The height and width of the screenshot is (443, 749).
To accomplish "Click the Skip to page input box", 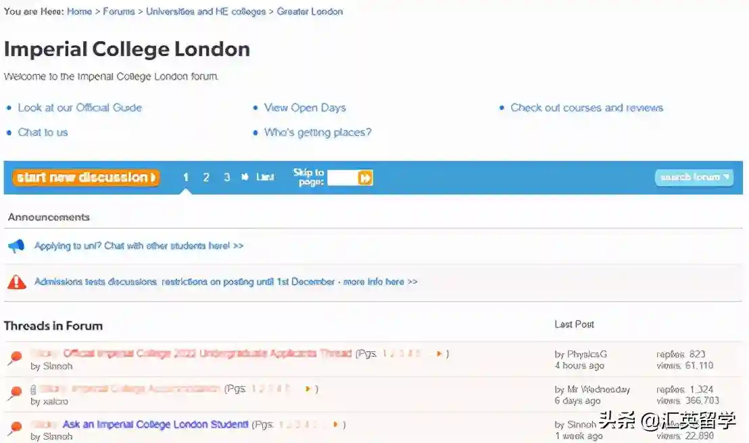I will tap(342, 178).
